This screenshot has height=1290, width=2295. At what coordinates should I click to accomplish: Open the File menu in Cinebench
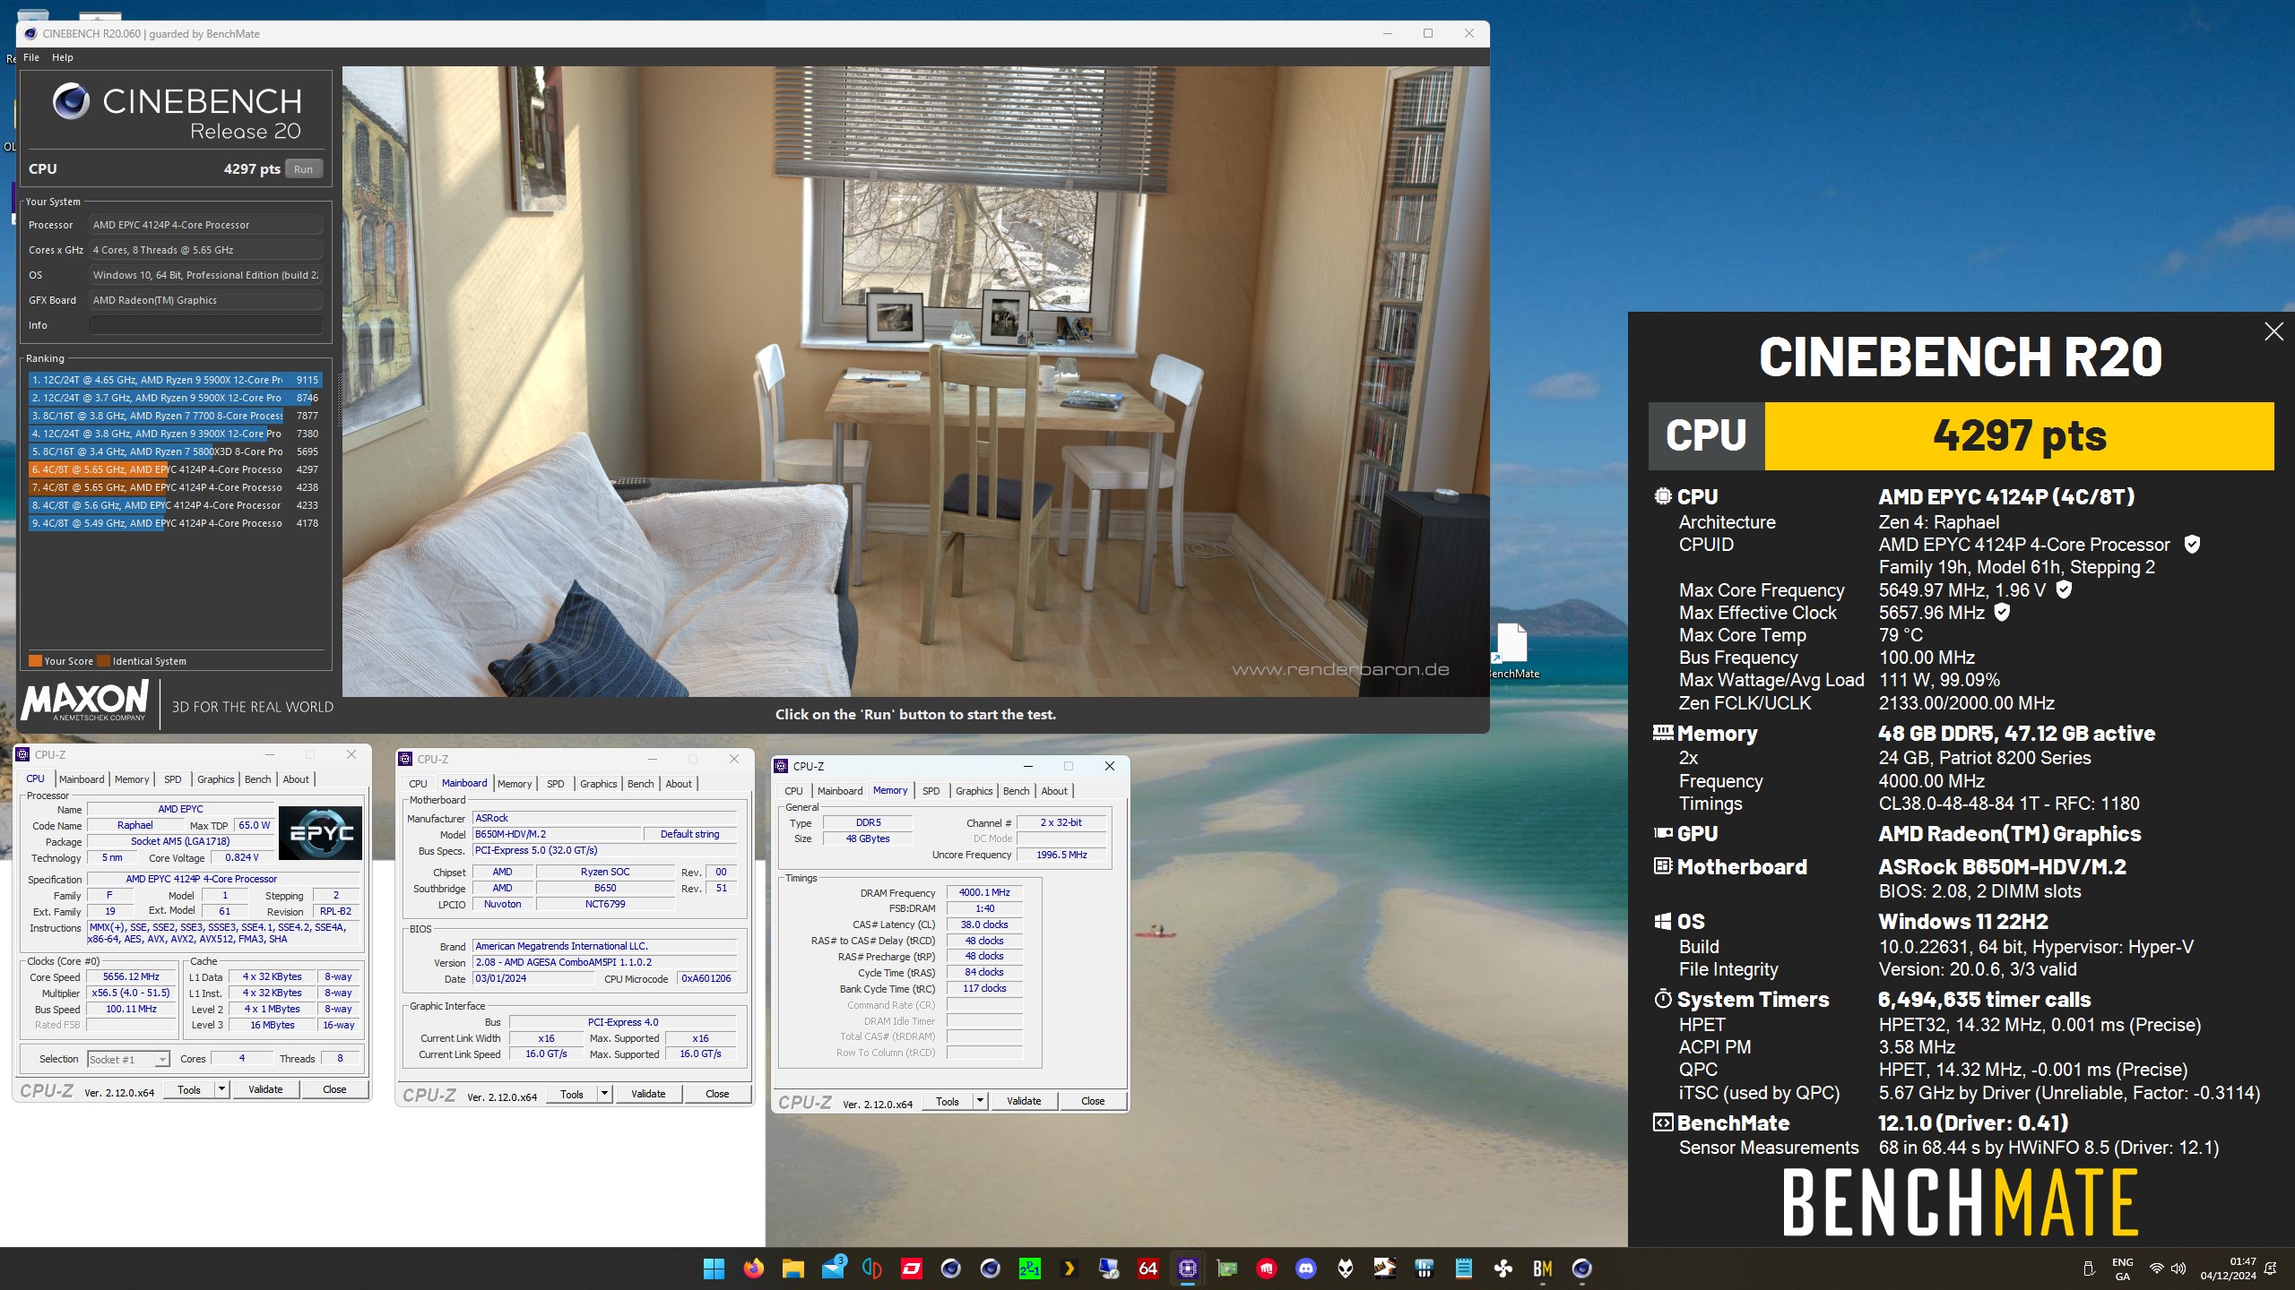(31, 57)
